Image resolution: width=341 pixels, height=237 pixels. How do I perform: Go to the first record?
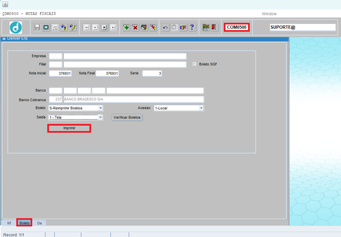click(x=87, y=27)
